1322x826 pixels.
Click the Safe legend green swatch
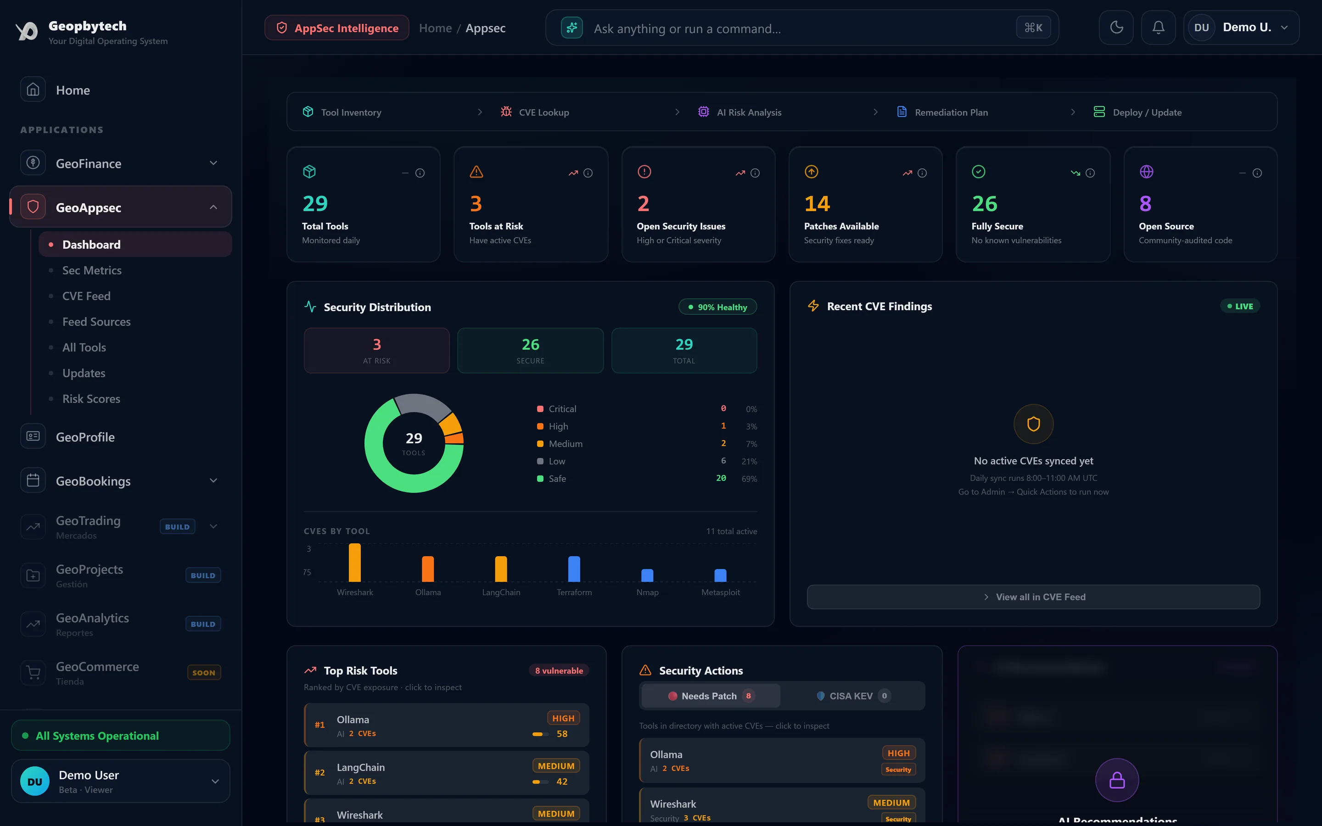coord(540,479)
